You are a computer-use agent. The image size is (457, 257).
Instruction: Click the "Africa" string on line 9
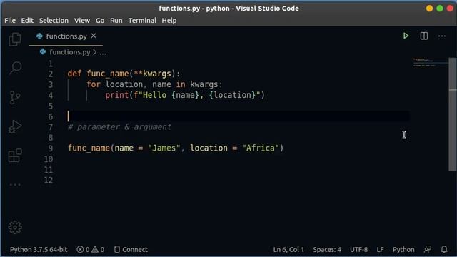pyautogui.click(x=261, y=148)
